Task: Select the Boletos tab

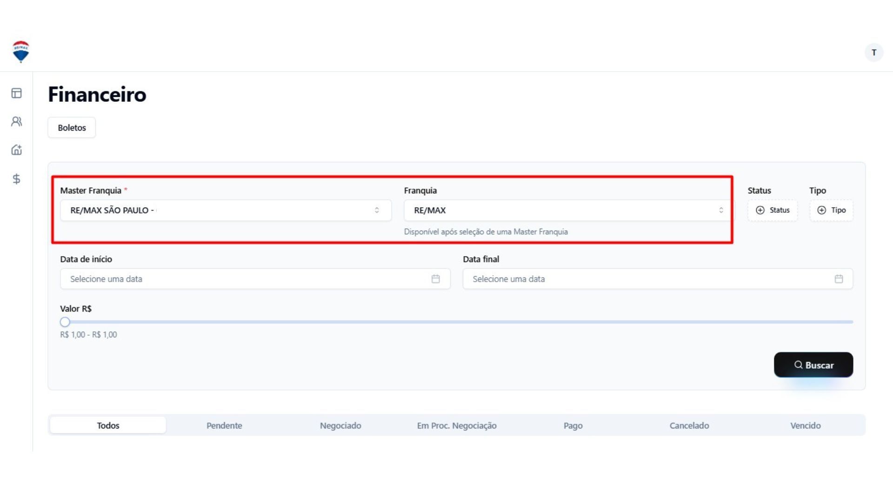Action: pyautogui.click(x=72, y=127)
